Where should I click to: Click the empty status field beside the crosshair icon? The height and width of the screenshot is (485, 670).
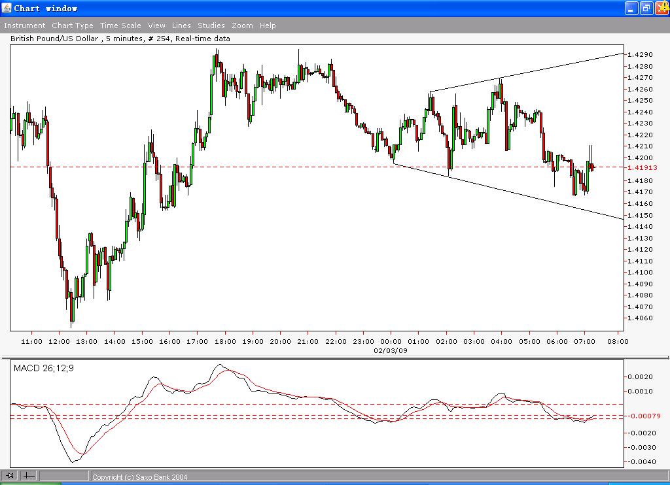(x=64, y=476)
